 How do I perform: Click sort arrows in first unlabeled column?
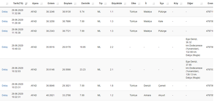[x=7, y=4]
